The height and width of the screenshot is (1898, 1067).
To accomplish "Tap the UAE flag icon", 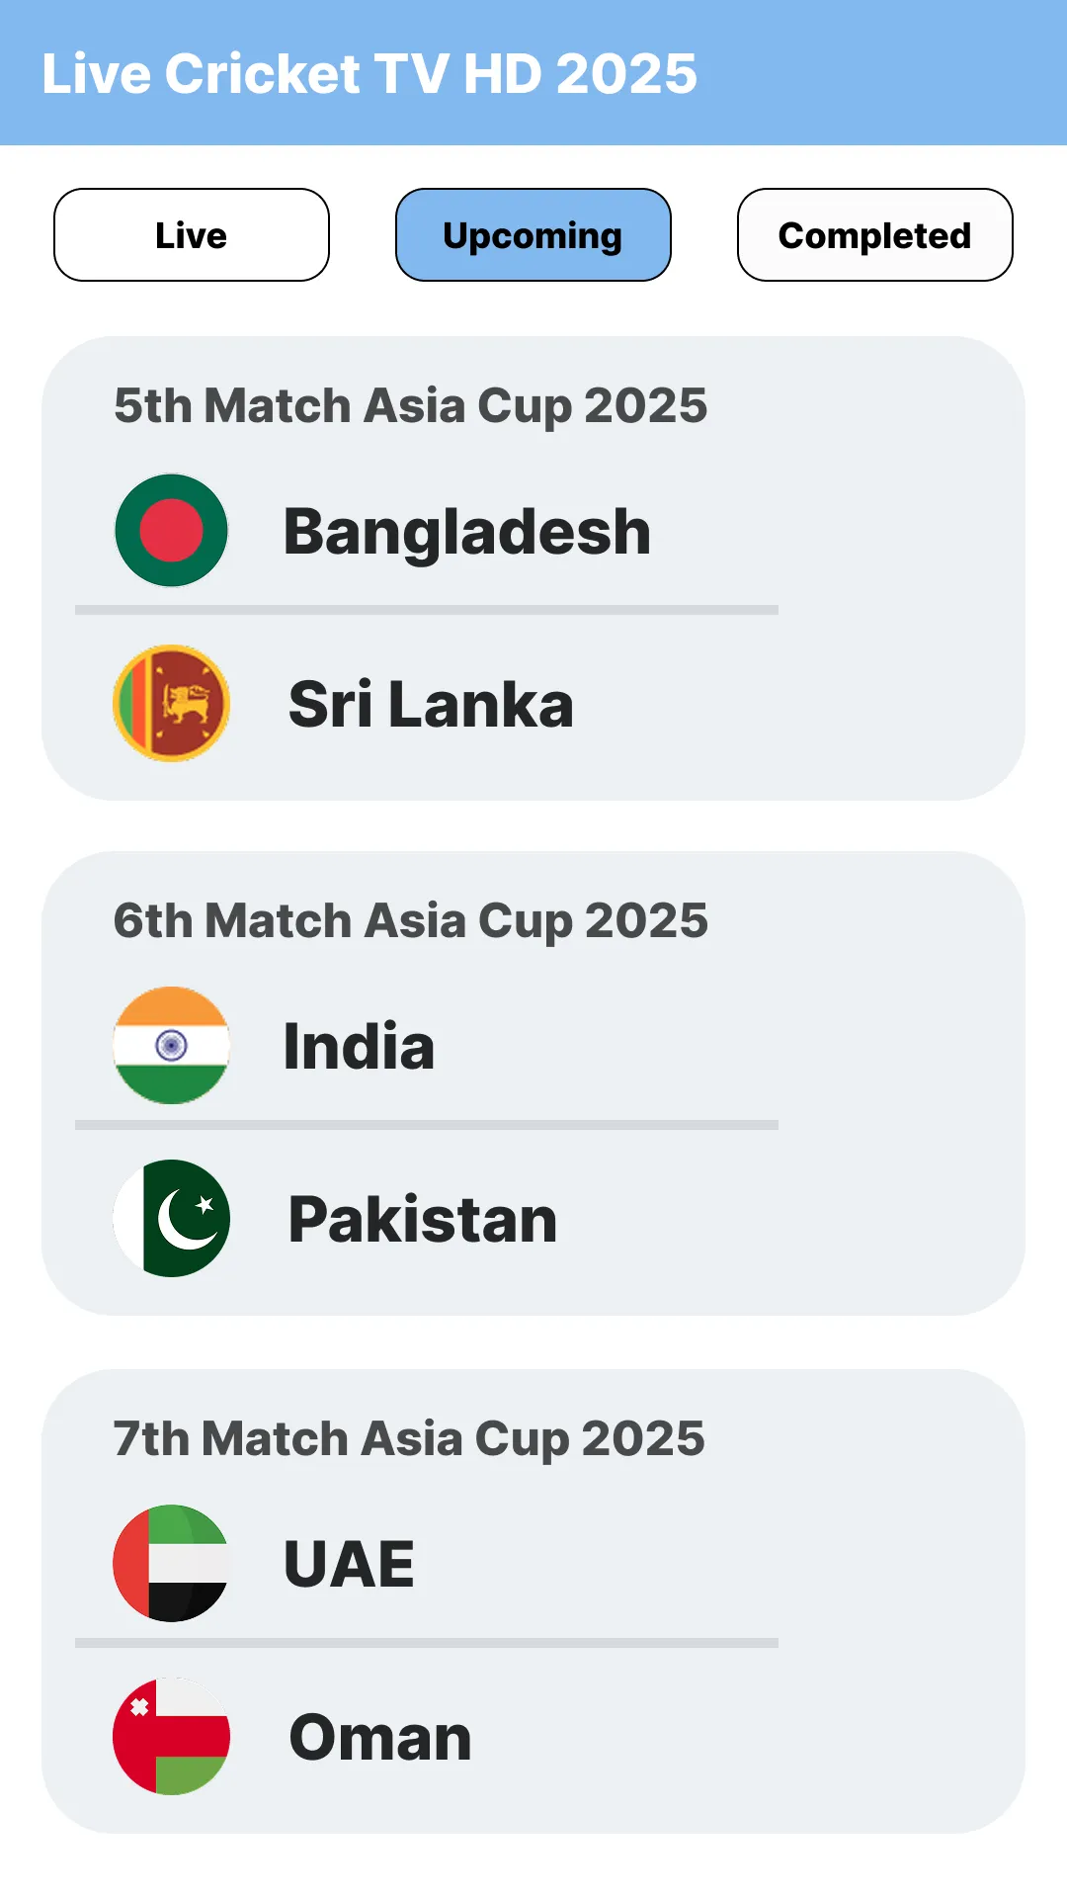I will click(x=171, y=1563).
